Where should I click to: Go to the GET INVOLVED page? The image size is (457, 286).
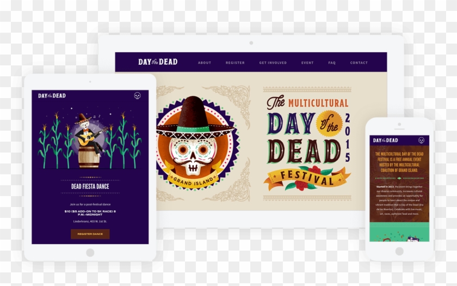273,63
